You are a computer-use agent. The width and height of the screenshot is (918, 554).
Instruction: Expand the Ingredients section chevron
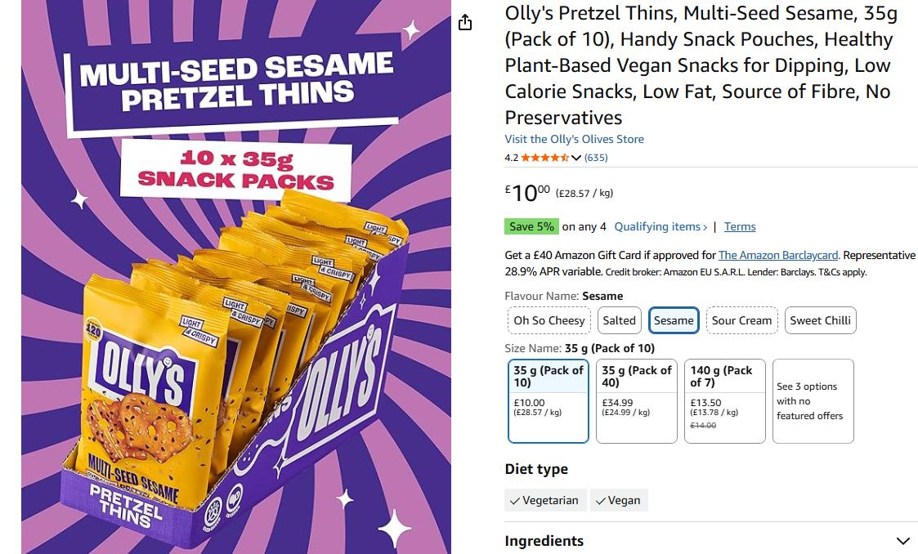(902, 541)
